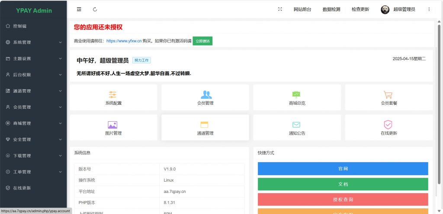This screenshot has width=443, height=214.
Task: Click the layout icon beside 主题设置
Action: pyautogui.click(x=8, y=59)
